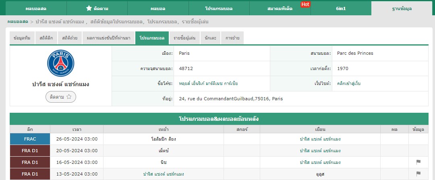This screenshot has height=180, width=435.
Task: Click the ผล column header
Action: click(x=394, y=129)
